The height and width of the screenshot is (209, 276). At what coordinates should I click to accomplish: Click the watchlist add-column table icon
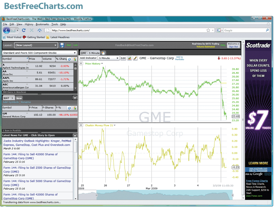(x=74, y=59)
